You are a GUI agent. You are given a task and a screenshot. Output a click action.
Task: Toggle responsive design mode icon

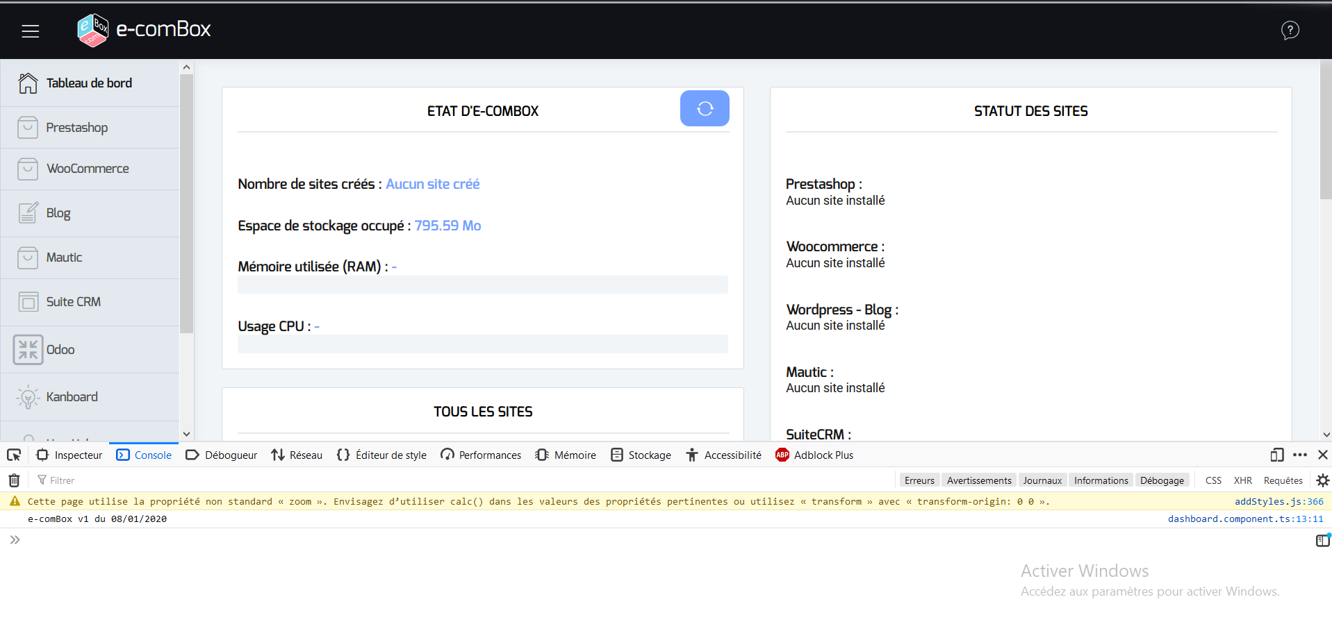[1276, 455]
